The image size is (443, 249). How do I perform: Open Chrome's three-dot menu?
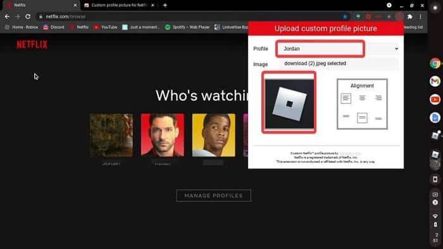(x=421, y=16)
